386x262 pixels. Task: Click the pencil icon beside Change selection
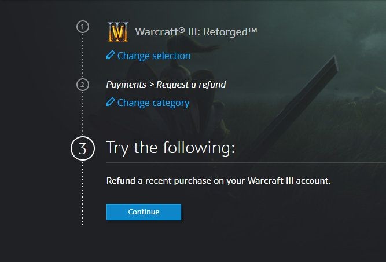click(x=111, y=56)
